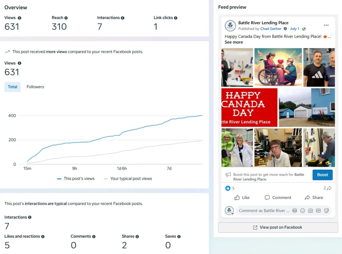This screenshot has width=342, height=254.
Task: Click View post on Facebook button
Action: pyautogui.click(x=278, y=228)
